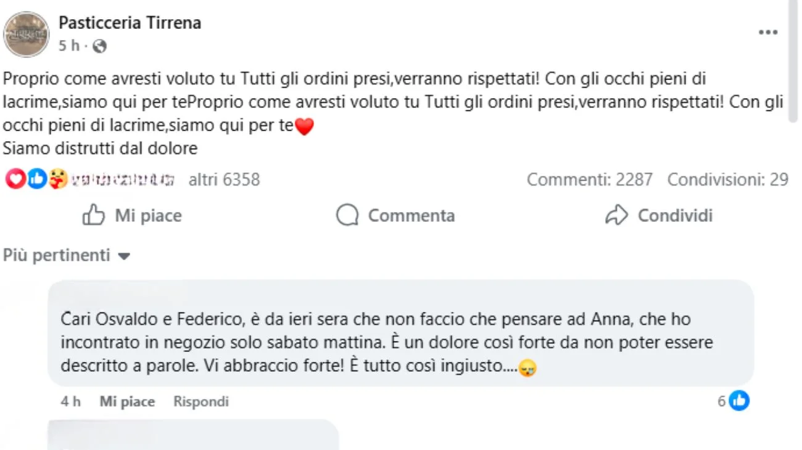Click Commenta to write a comment
The image size is (802, 450).
coord(411,215)
